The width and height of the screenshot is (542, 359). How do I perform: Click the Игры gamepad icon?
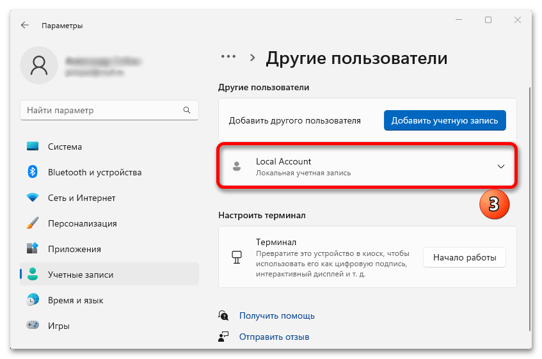33,326
